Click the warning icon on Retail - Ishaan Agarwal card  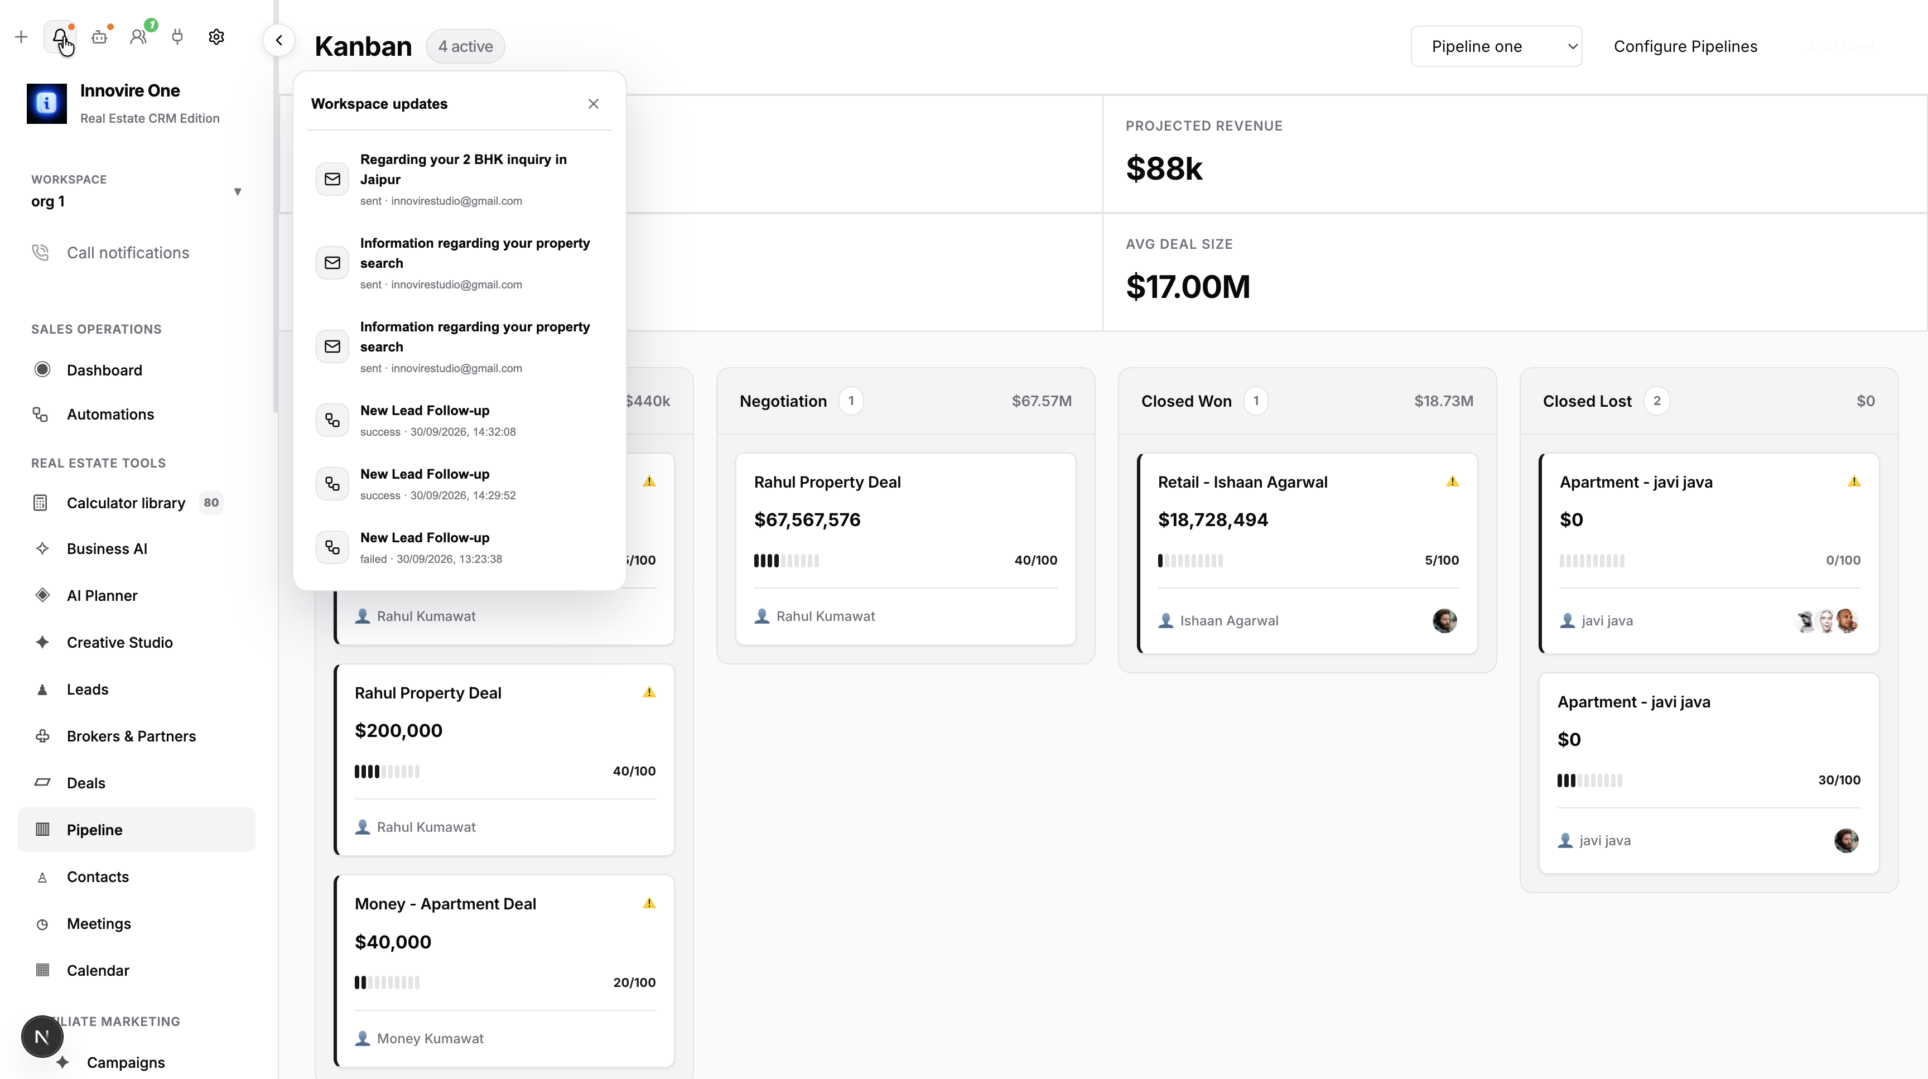point(1452,481)
